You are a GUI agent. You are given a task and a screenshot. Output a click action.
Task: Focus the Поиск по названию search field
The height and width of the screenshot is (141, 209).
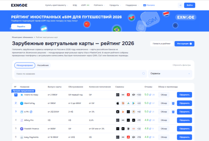pos(80,74)
